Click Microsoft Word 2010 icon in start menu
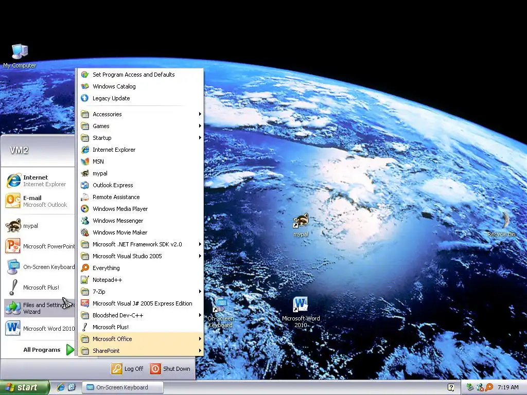Viewport: 527px width, 395px height. tap(13, 329)
